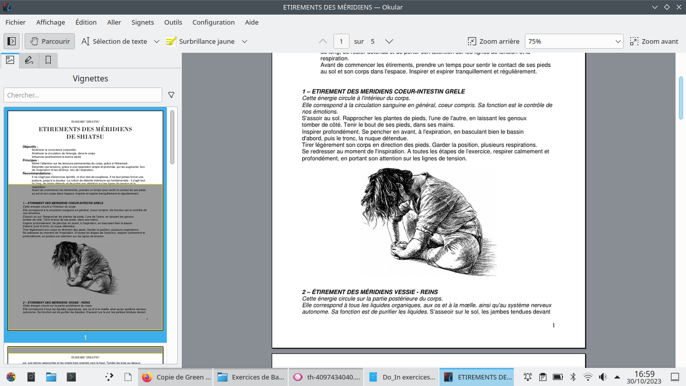The image size is (686, 386).
Task: Click the Chercher search field
Action: [x=83, y=95]
